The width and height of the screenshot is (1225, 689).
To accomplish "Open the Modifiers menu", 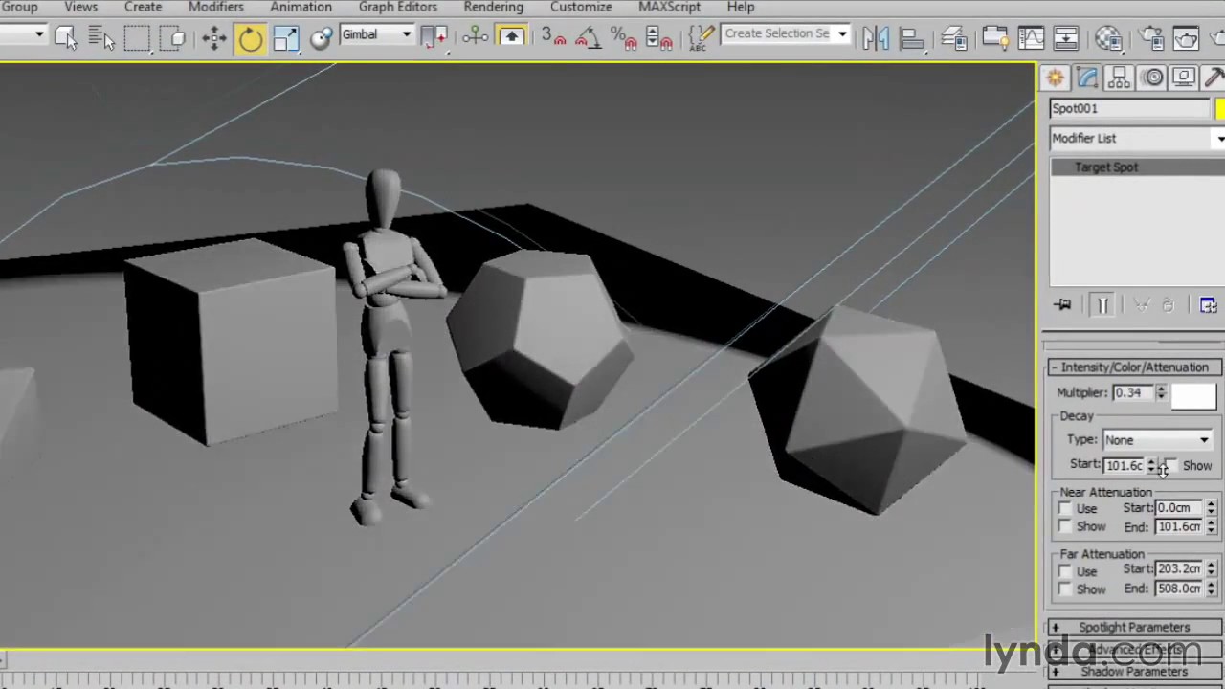I will click(x=215, y=7).
